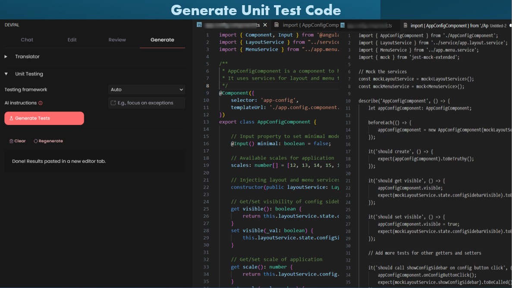Viewport: 512px width, 288px height.
Task: Click the Clear button
Action: [18, 141]
